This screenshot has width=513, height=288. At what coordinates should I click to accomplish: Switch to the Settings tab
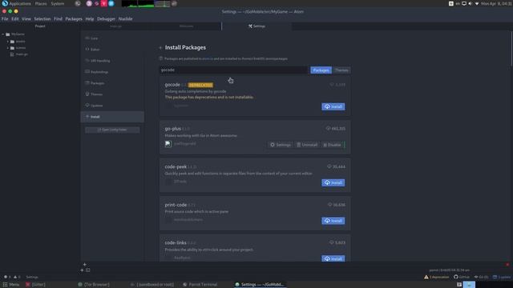tap(256, 26)
